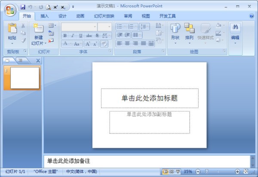Customize the Quick Access toolbar dropdown

pyautogui.click(x=73, y=7)
